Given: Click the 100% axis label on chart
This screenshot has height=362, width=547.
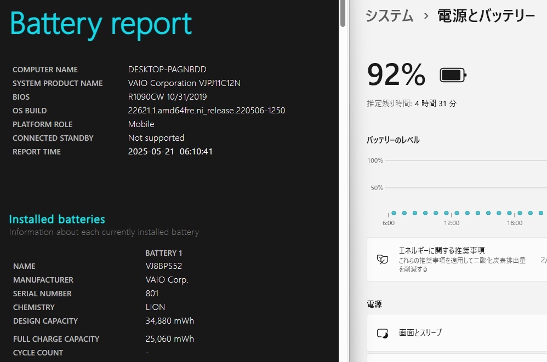Looking at the screenshot, I should [375, 160].
